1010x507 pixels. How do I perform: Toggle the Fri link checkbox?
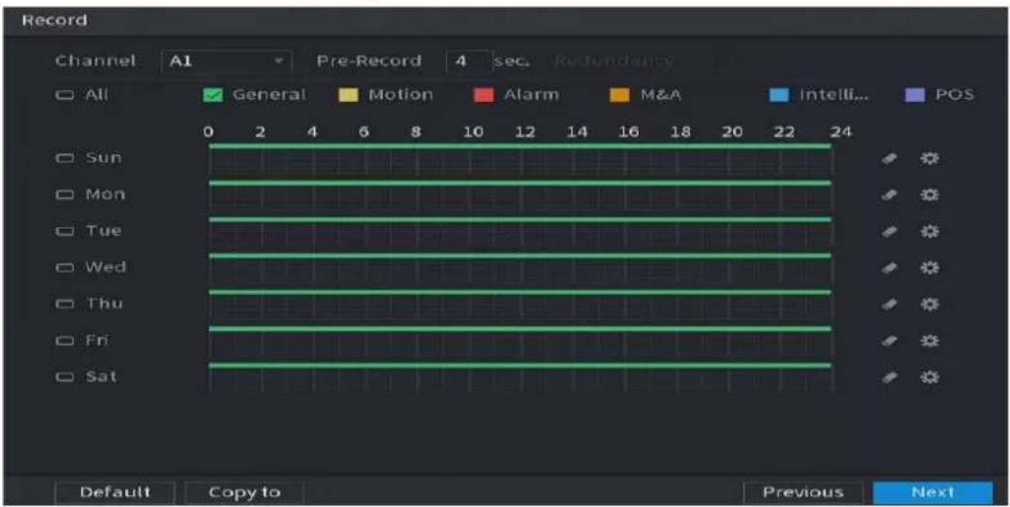(x=64, y=340)
